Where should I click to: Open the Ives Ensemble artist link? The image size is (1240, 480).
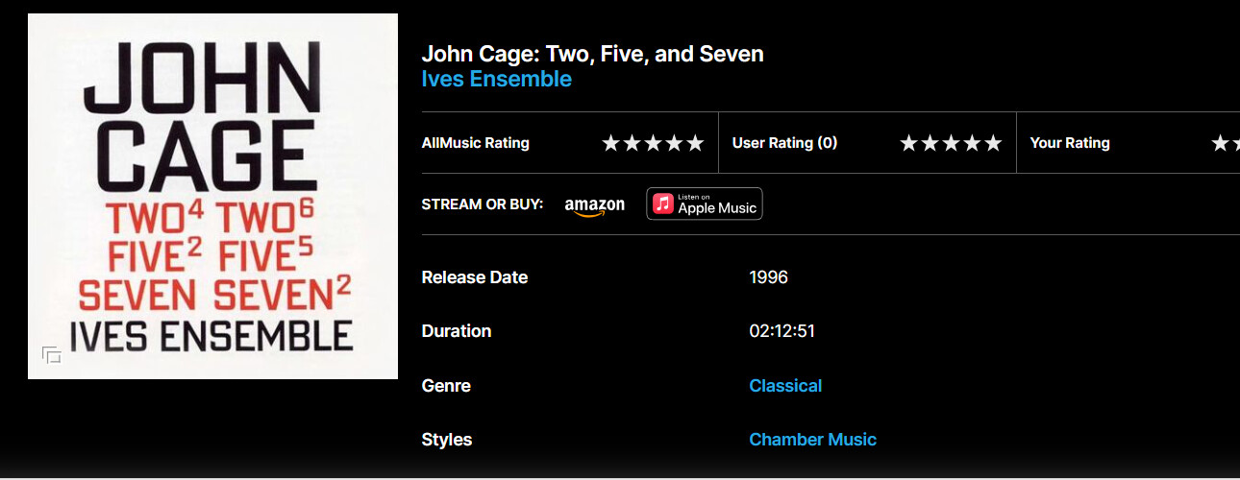pos(496,79)
